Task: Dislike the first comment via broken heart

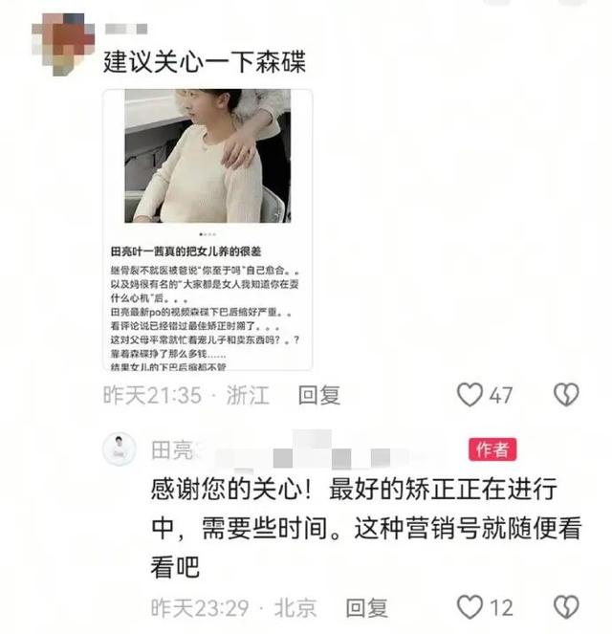Action: tap(566, 395)
